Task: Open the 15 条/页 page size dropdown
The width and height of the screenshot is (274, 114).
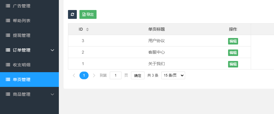Action: coord(173,75)
